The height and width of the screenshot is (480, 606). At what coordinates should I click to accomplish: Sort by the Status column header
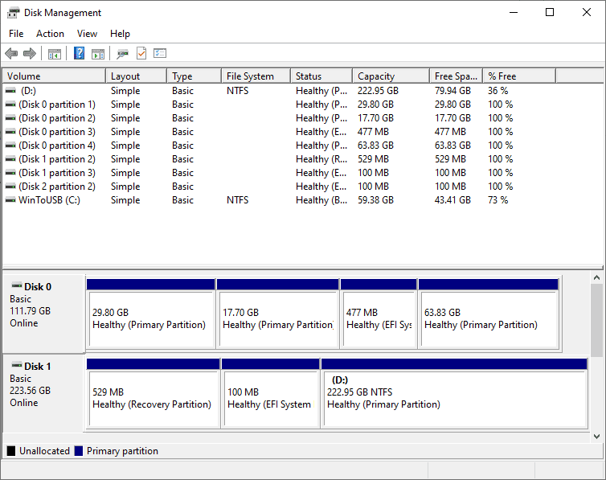[x=322, y=76]
